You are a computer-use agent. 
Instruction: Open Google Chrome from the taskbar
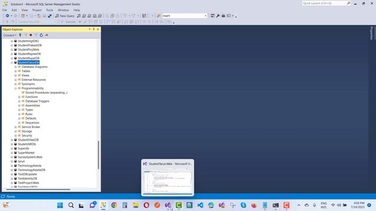(x=114, y=205)
